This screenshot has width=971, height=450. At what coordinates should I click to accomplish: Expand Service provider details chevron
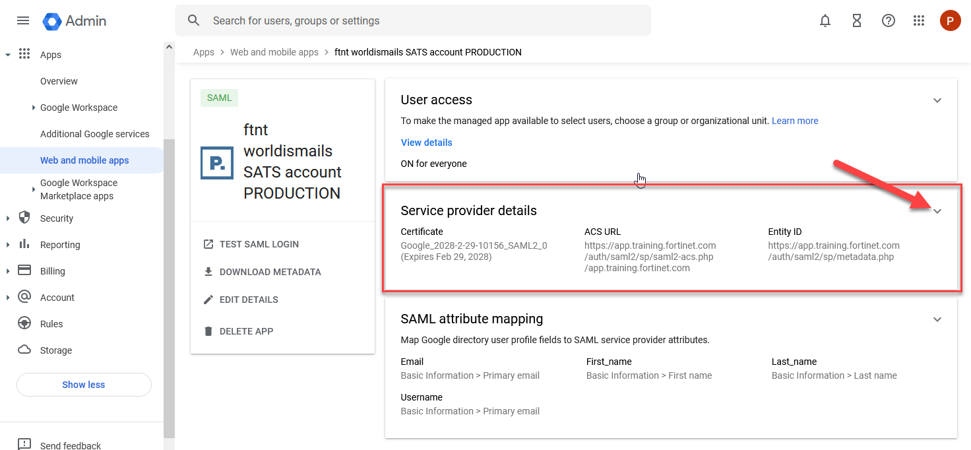[x=937, y=211]
